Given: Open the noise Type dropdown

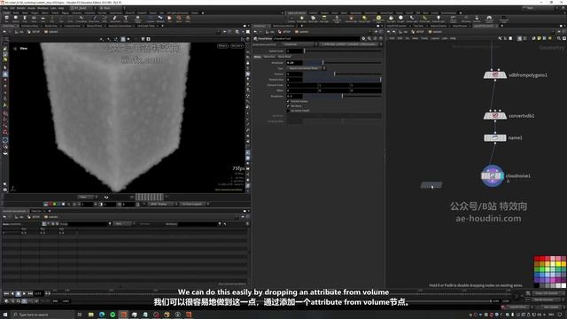Looking at the screenshot, I should point(306,68).
